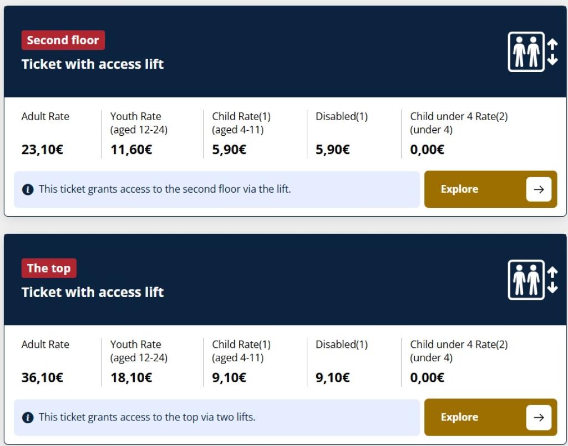Select the red The top badge
Screen dimensions: 568x446
49,269
